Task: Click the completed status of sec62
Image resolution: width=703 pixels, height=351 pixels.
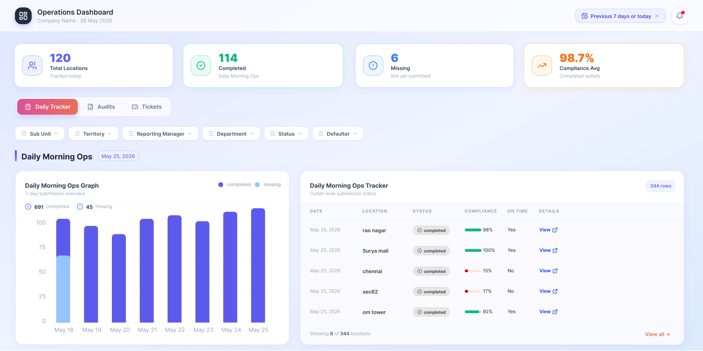Action: coord(431,292)
